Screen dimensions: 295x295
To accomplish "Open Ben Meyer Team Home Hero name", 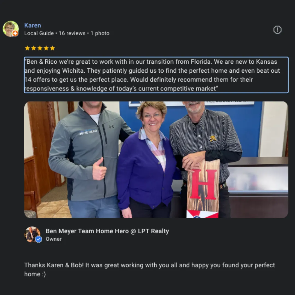I will click(107, 231).
